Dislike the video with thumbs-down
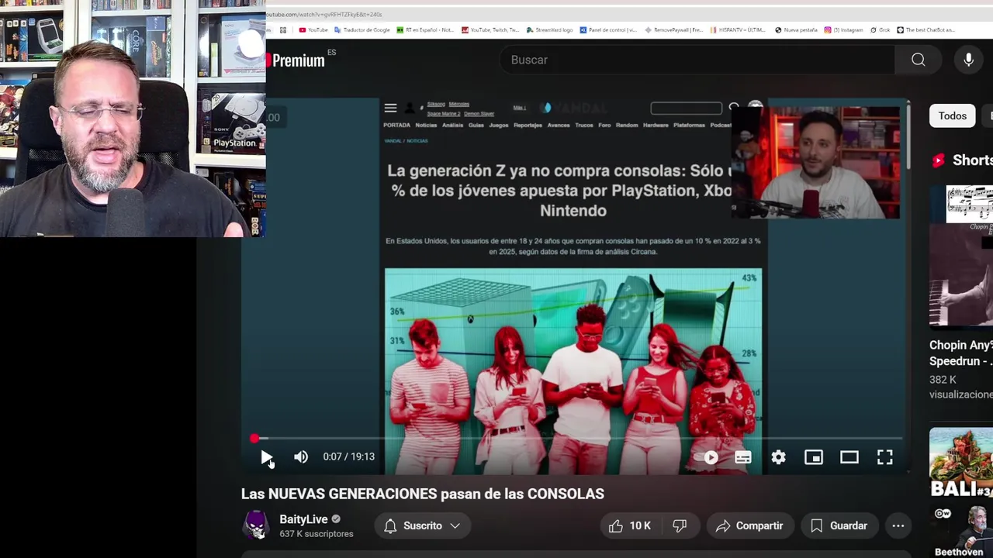Screen dimensions: 993x558 click(x=680, y=525)
